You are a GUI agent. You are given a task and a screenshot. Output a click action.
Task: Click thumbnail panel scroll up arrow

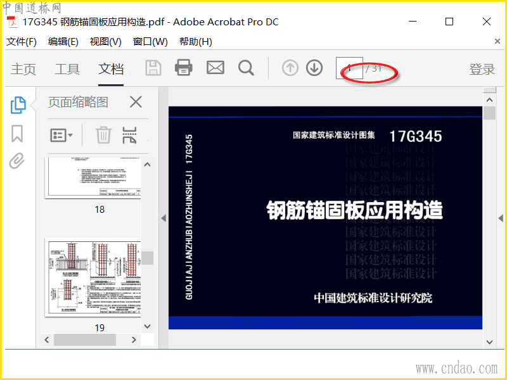click(148, 165)
